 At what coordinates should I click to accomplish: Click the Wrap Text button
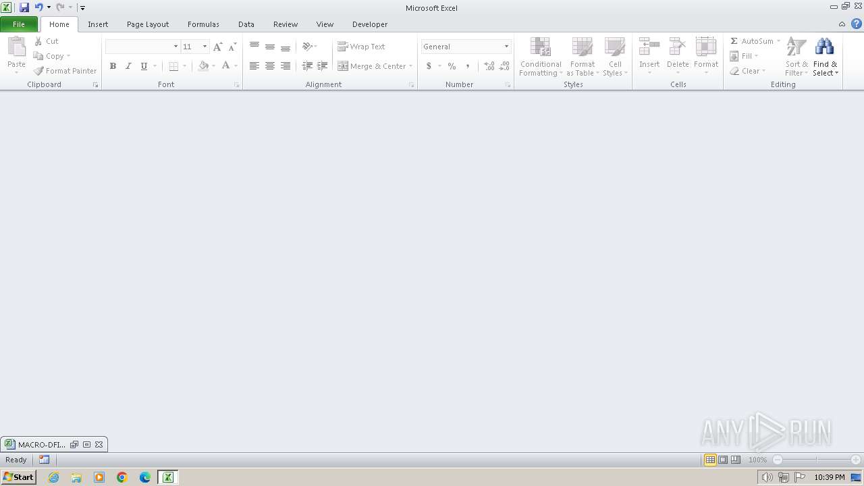pyautogui.click(x=361, y=47)
